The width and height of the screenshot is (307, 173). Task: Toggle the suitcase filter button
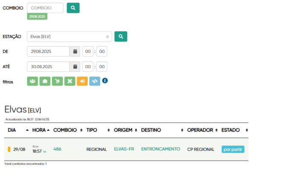[x=45, y=81]
